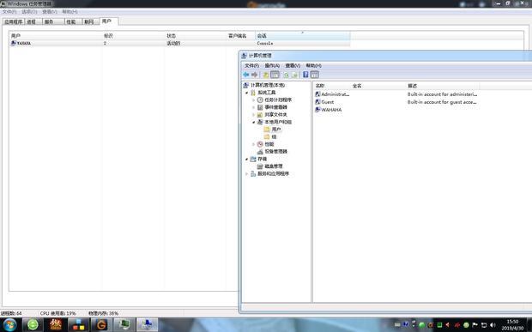
Task: Toggle the show/hide console tree toolbar icon
Action: click(275, 75)
